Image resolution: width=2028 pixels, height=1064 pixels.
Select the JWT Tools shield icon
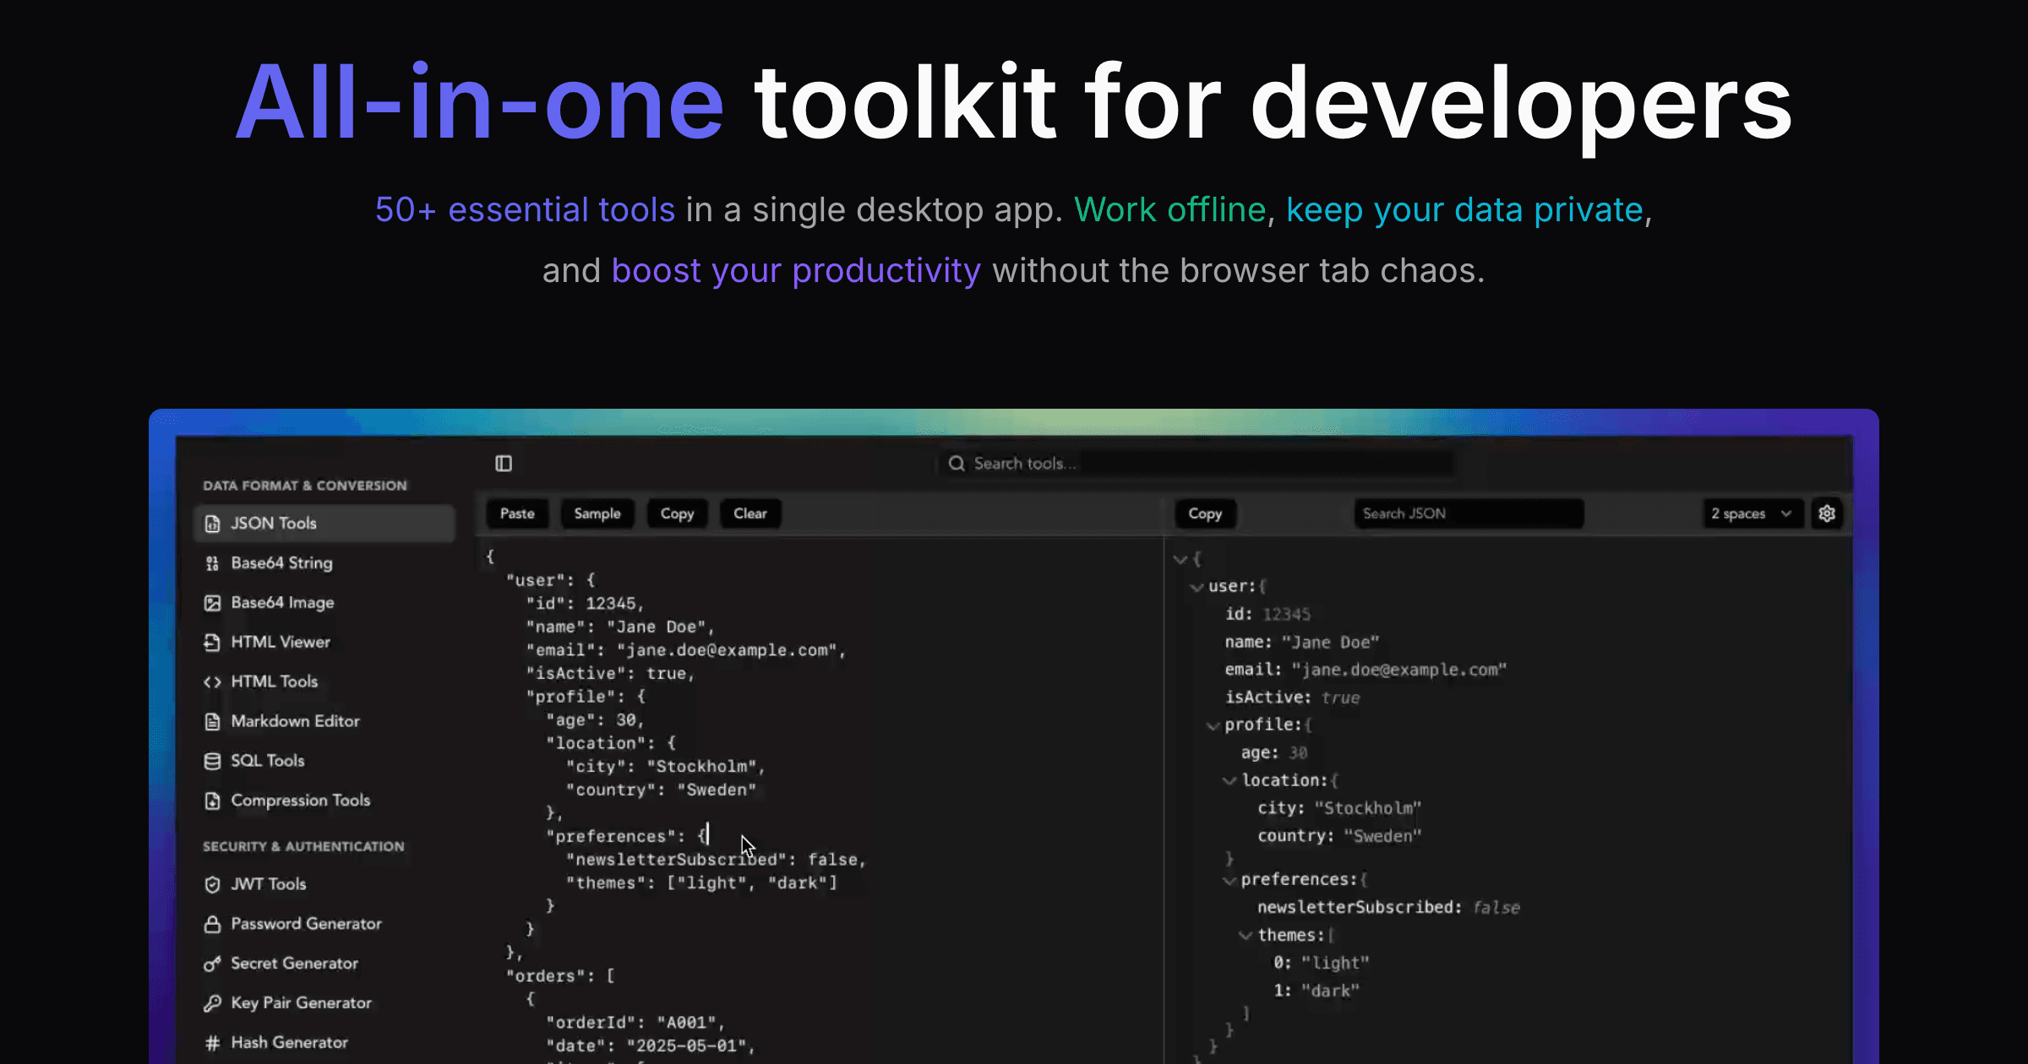point(212,884)
